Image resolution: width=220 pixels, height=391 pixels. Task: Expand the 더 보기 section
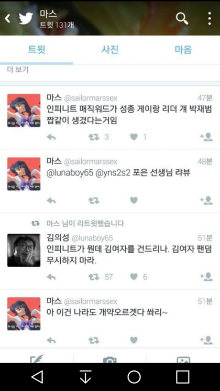(x=18, y=70)
